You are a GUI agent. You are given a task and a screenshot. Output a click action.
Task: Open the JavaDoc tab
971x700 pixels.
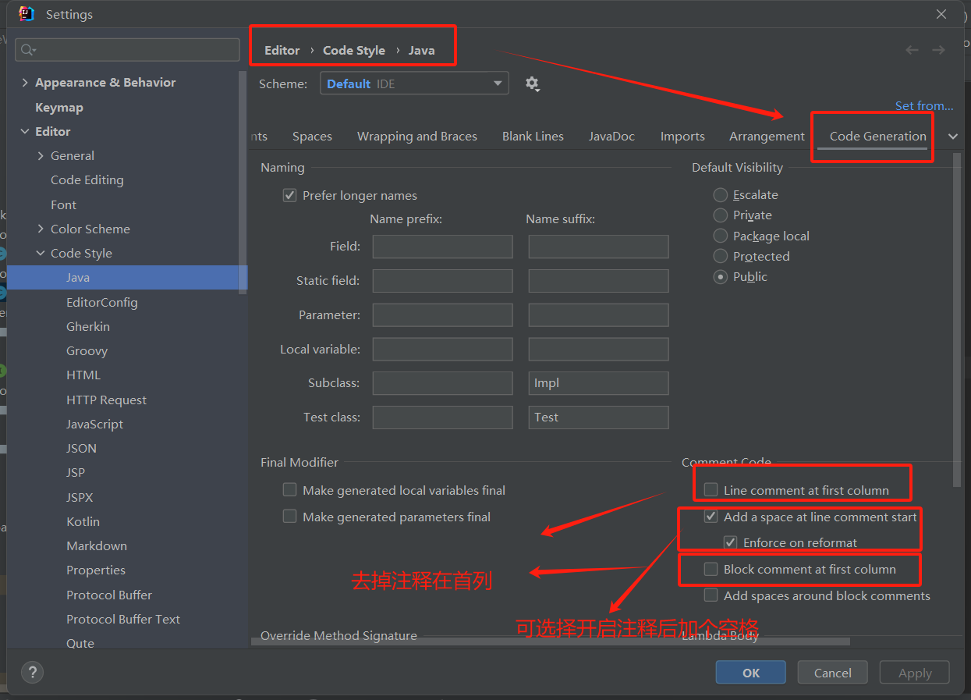[x=611, y=137]
